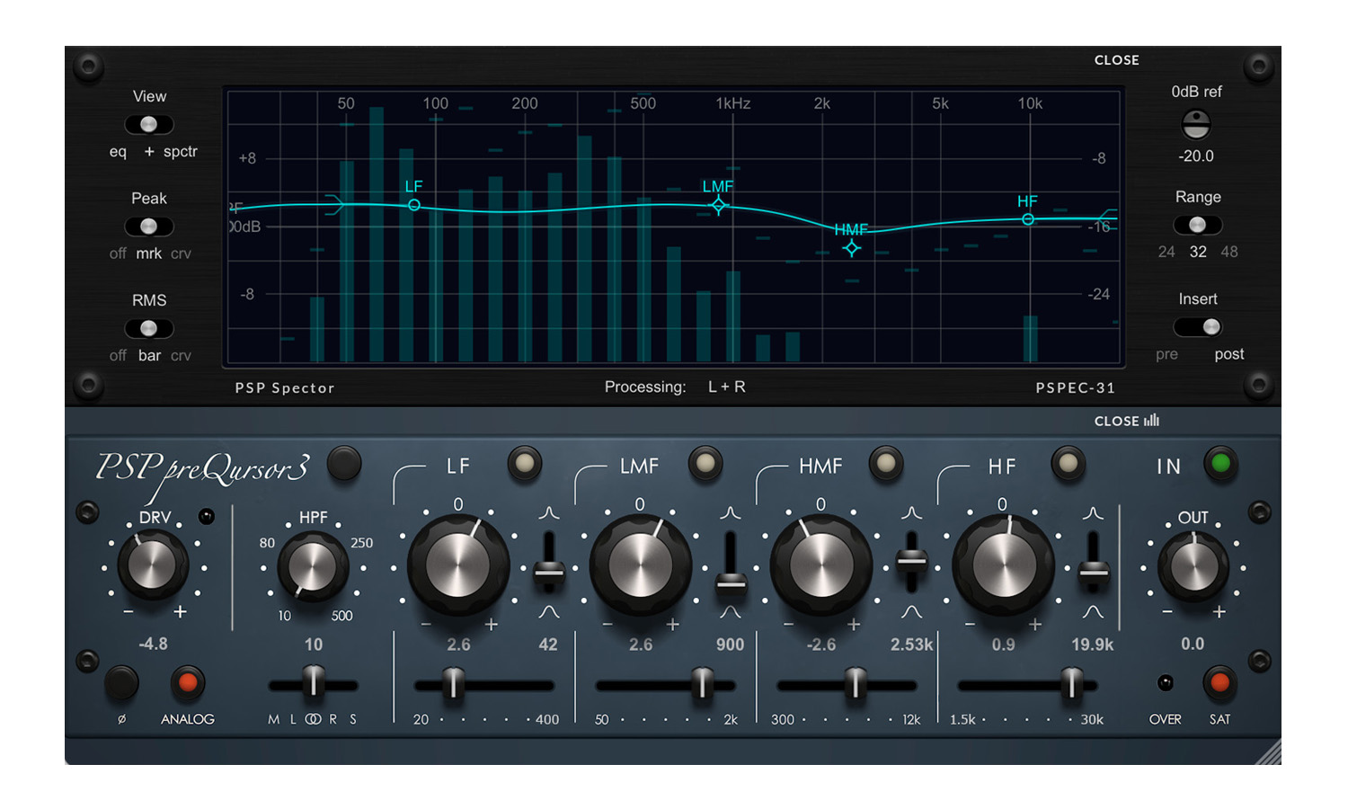Close the preQursor3 analyzer via CLOSE button
1348x809 pixels.
(x=1126, y=421)
